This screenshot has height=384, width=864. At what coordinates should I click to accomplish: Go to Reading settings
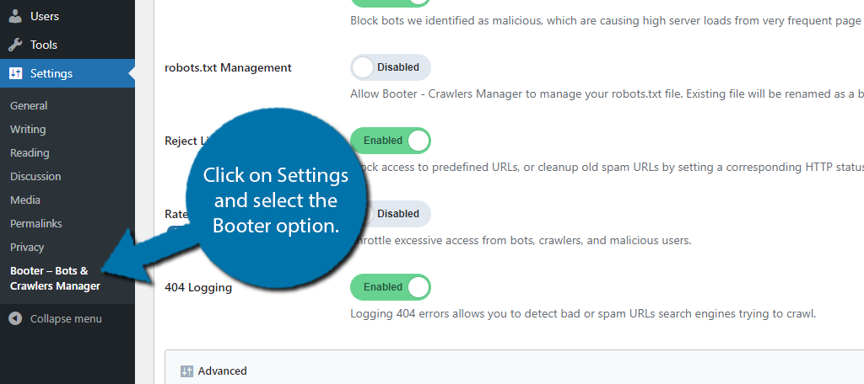[30, 153]
